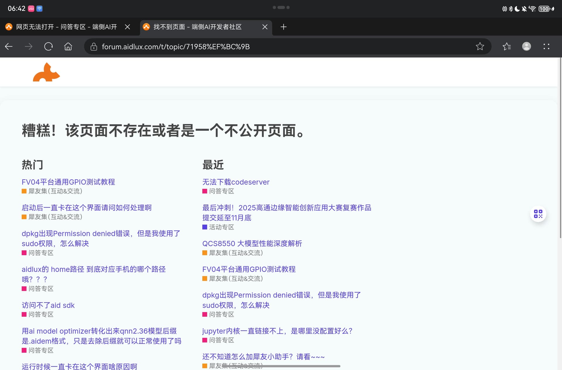This screenshot has width=562, height=370.
Task: Bookmark this page with the star icon
Action: click(x=480, y=47)
